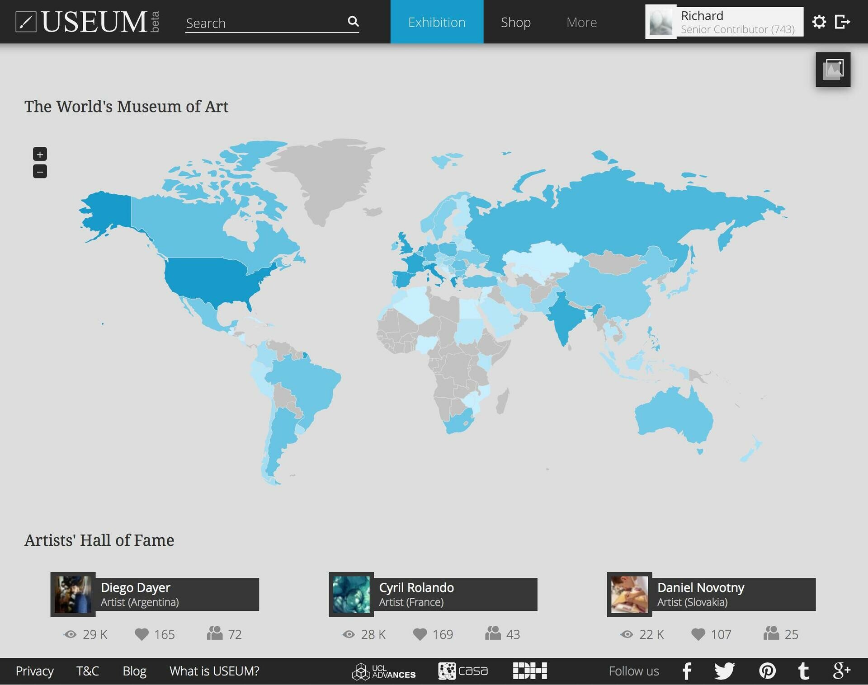
Task: Open USEUM Twitter page icon
Action: coord(724,671)
